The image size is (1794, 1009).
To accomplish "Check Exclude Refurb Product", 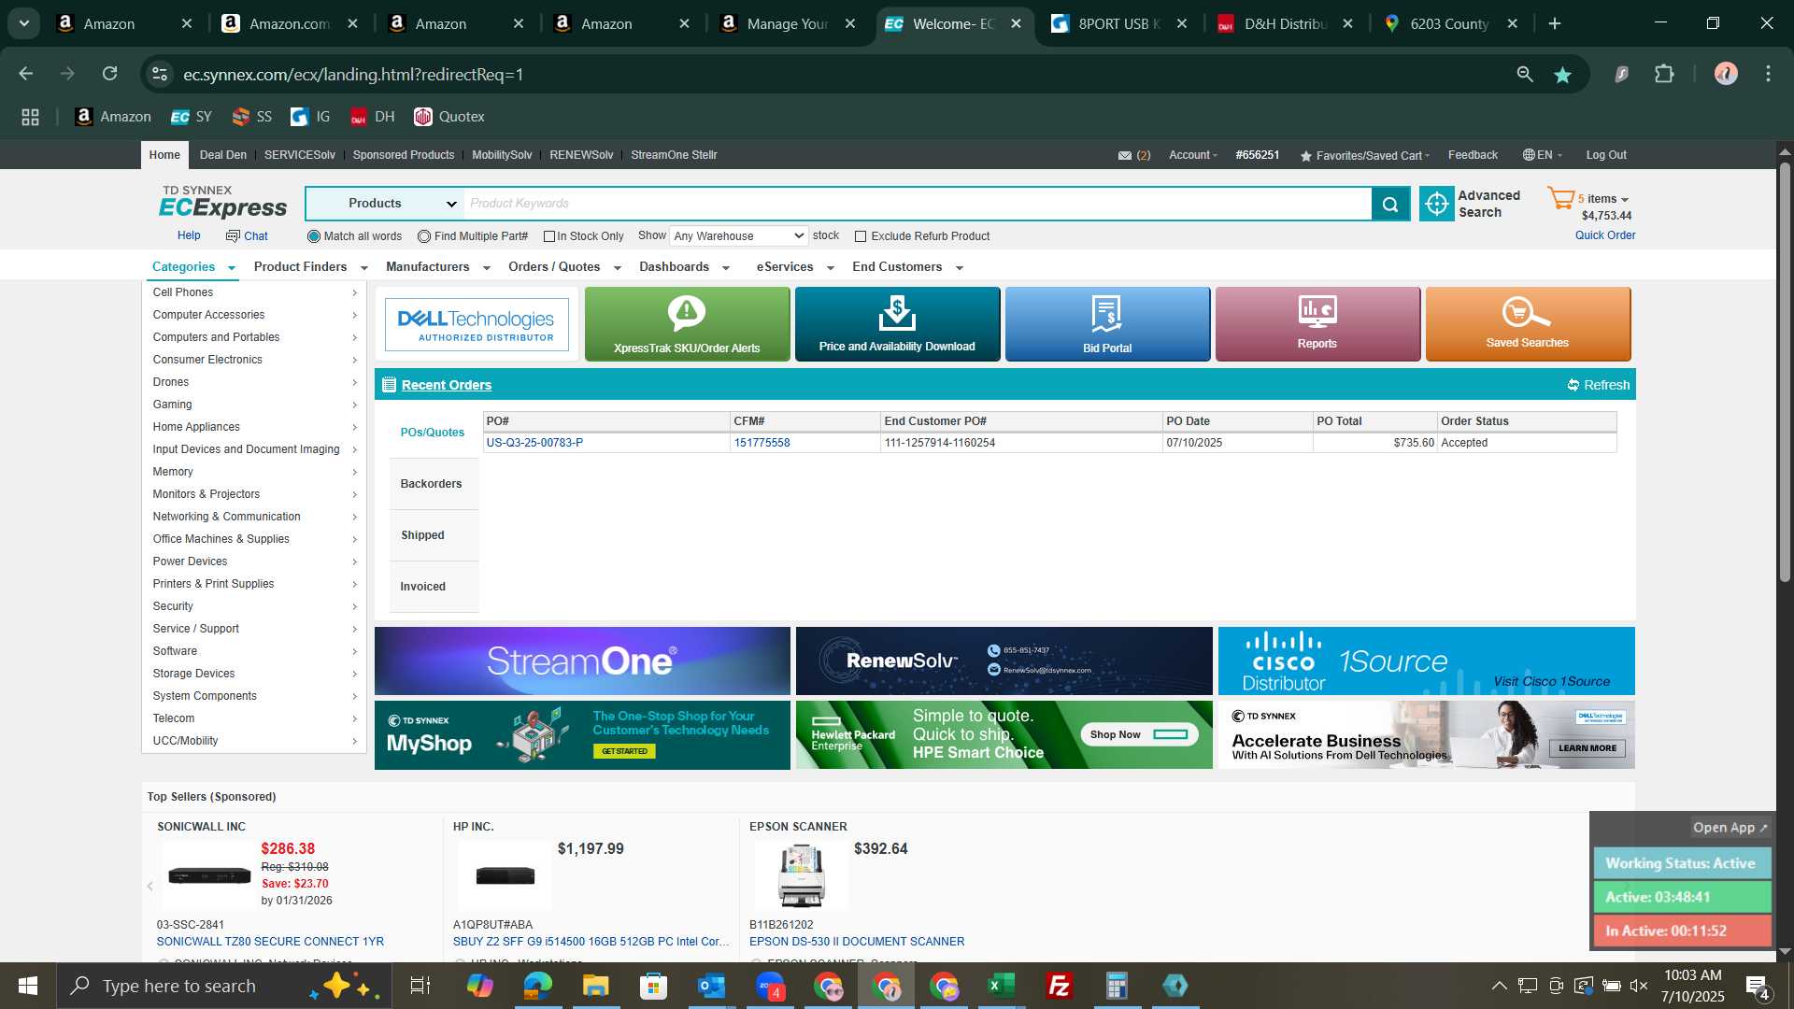I will click(861, 236).
